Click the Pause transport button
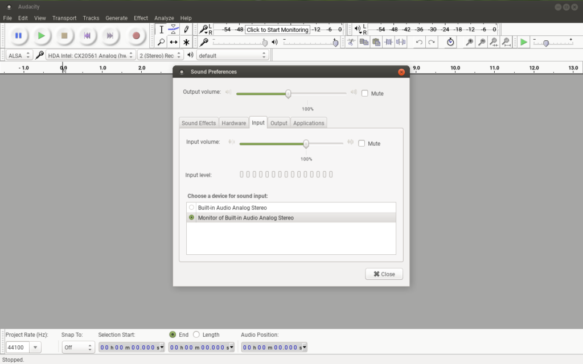The image size is (583, 364). (18, 36)
